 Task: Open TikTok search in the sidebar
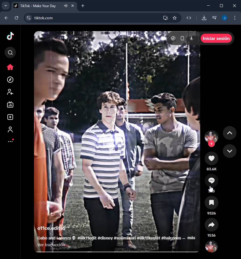click(10, 52)
